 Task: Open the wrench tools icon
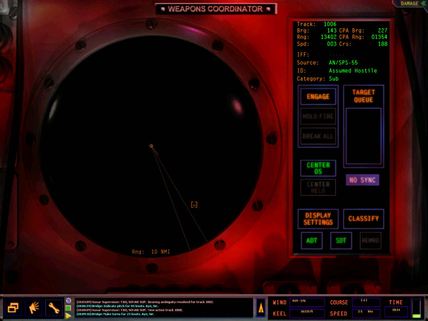tap(54, 308)
